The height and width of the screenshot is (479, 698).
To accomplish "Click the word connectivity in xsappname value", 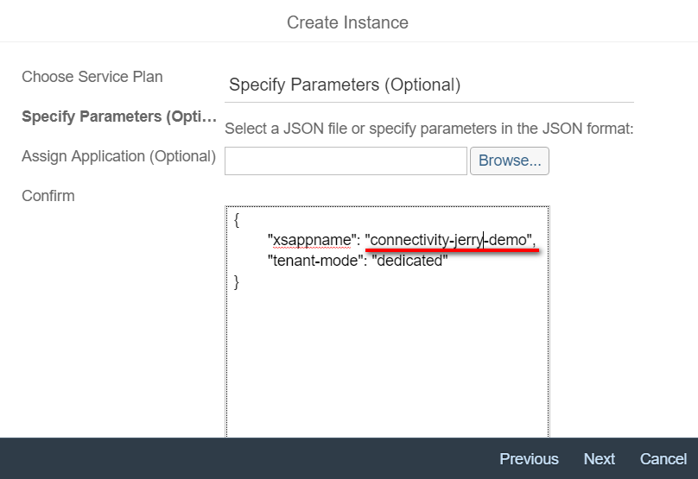I will pyautogui.click(x=408, y=240).
